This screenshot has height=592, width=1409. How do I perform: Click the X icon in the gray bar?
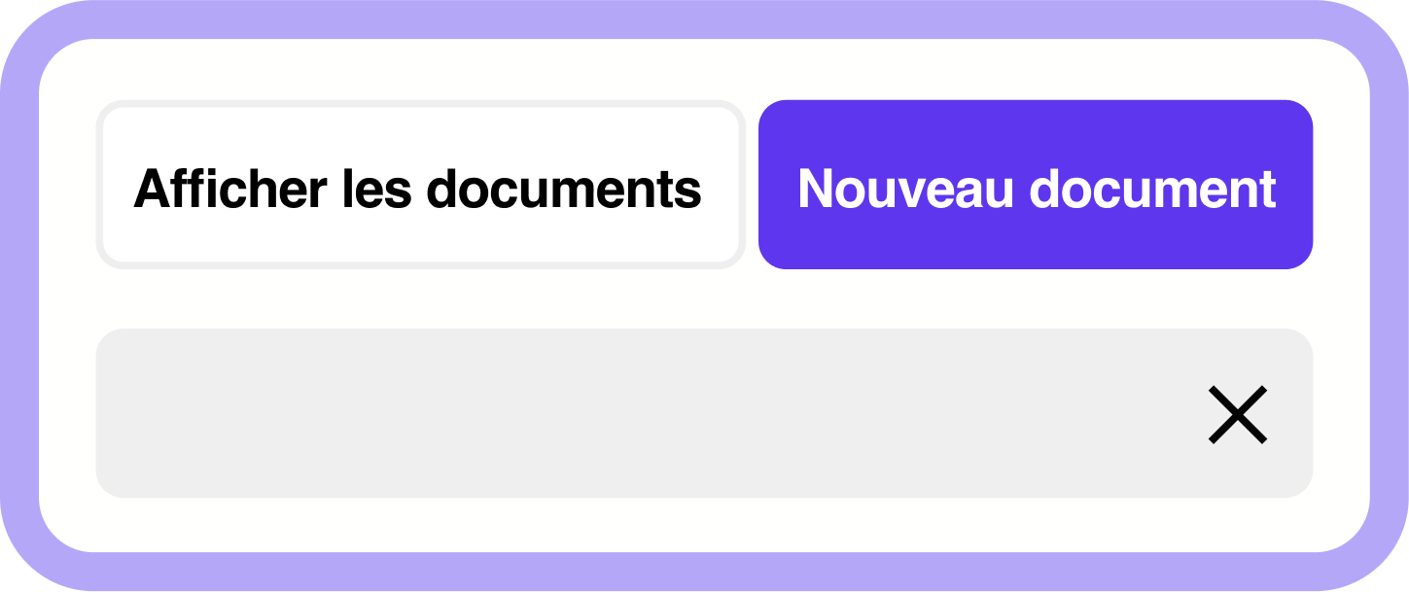[1237, 414]
